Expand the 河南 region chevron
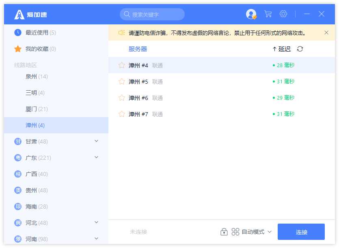The image size is (339, 248). pyautogui.click(x=97, y=239)
